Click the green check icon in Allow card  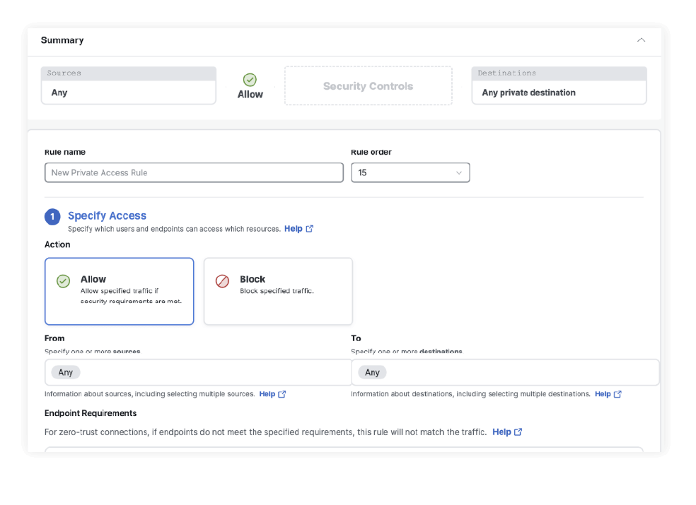64,281
